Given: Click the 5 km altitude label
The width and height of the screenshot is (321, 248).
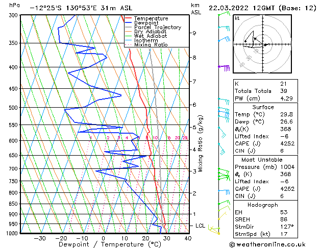Looking at the screenshot, I should [194, 127].
